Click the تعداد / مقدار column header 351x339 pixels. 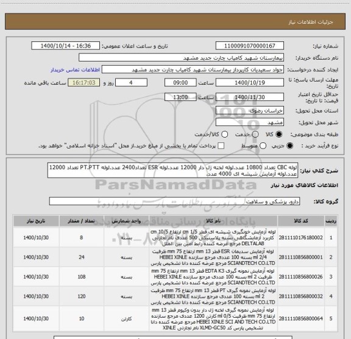click(82, 221)
